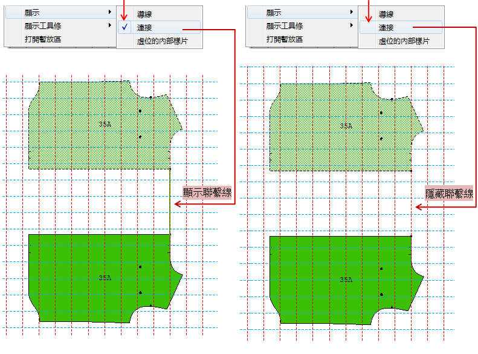Open 顯示工具條 entry in right menu
The image size is (478, 354).
coord(285,26)
